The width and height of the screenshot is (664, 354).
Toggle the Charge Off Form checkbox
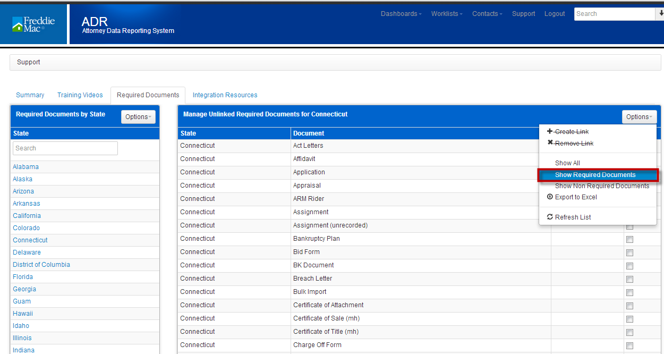point(629,345)
